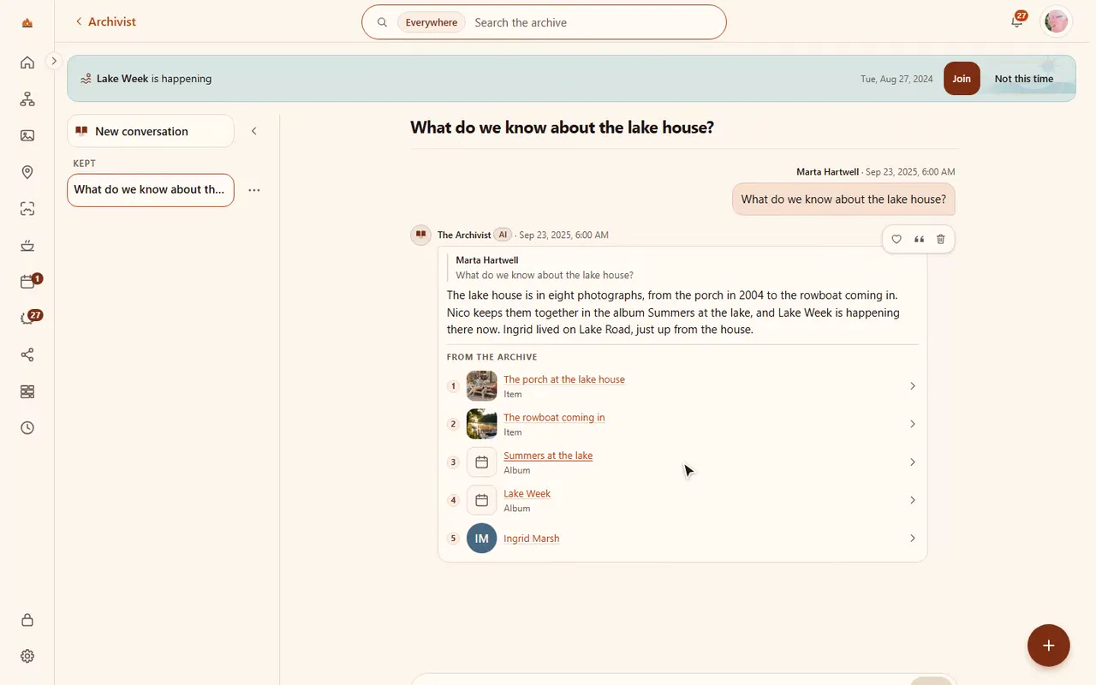Click the floating plus add button

click(x=1049, y=645)
